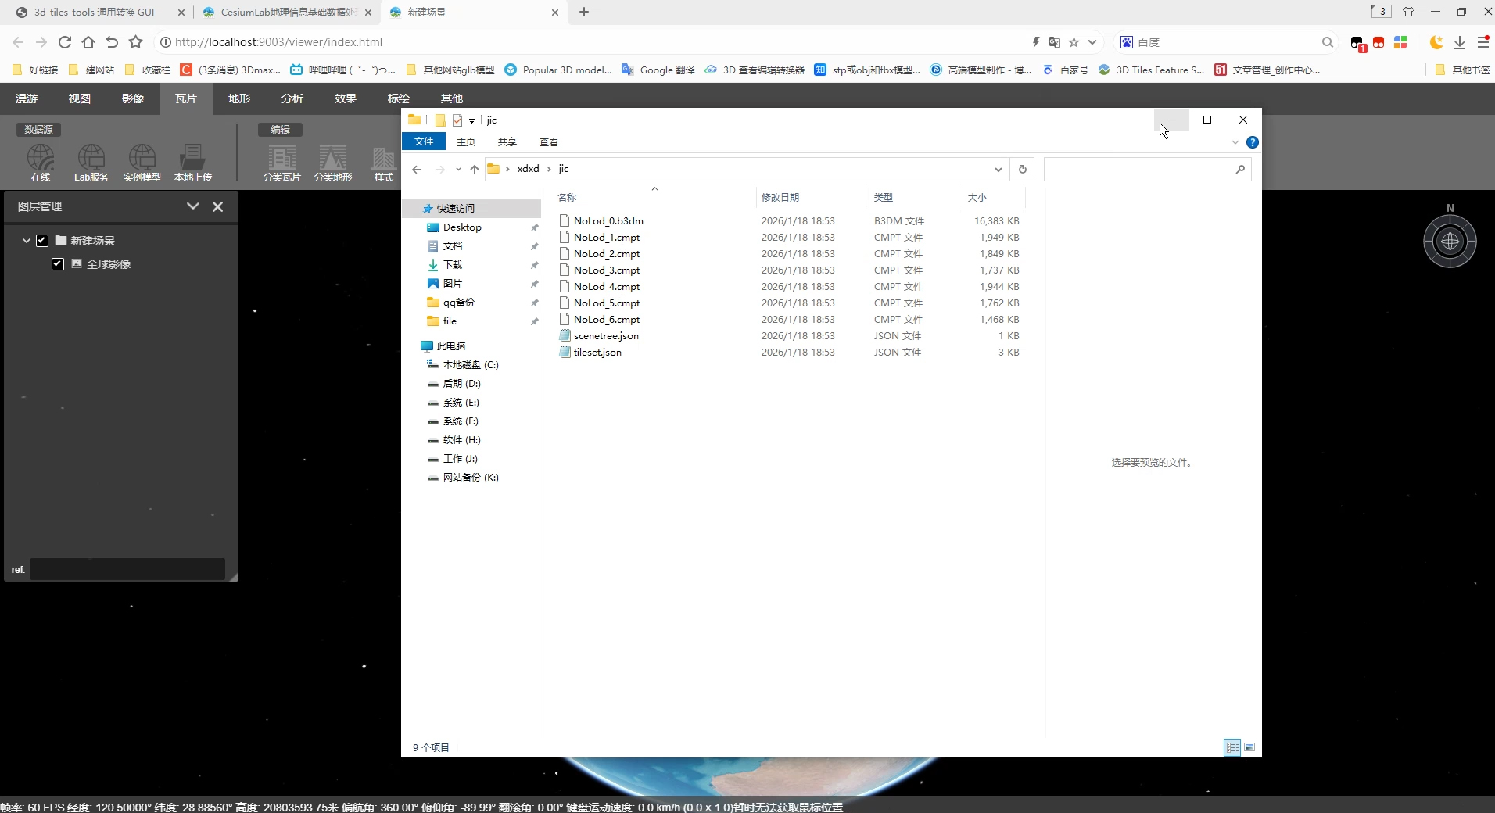
Task: Click the translate icon in address bar
Action: coord(1055,42)
